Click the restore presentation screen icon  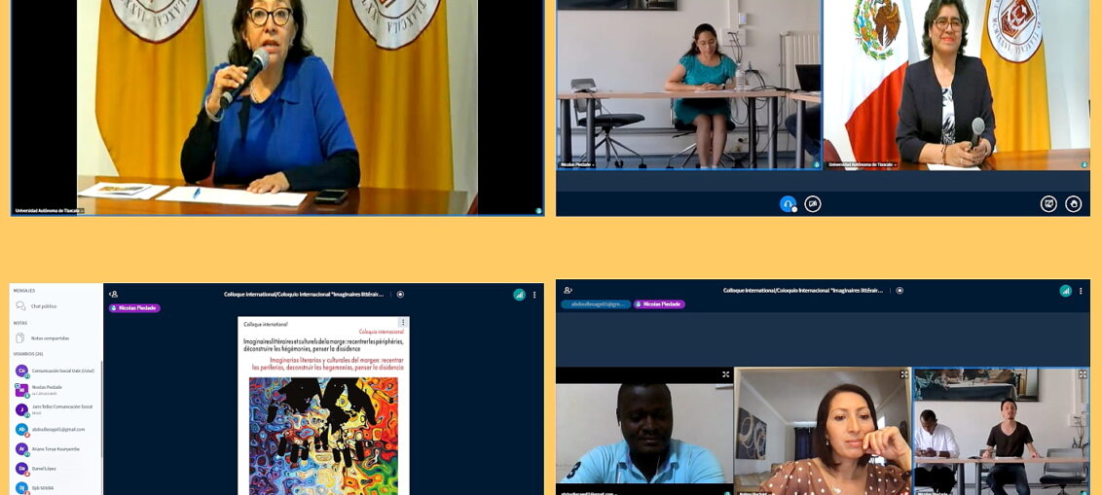pyautogui.click(x=1048, y=203)
